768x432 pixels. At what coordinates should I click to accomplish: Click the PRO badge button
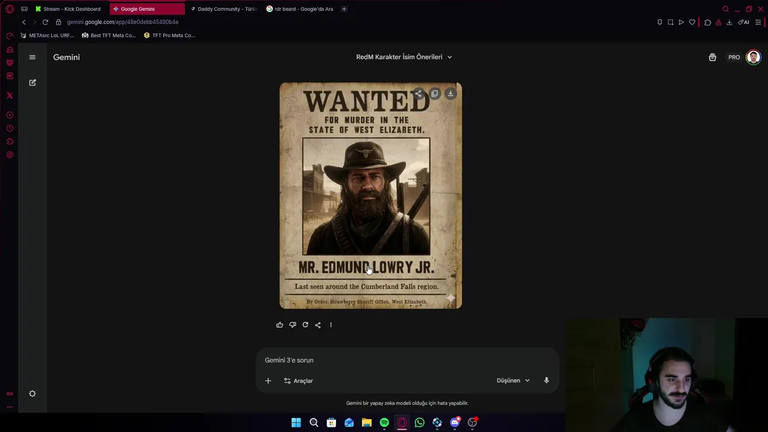[734, 58]
